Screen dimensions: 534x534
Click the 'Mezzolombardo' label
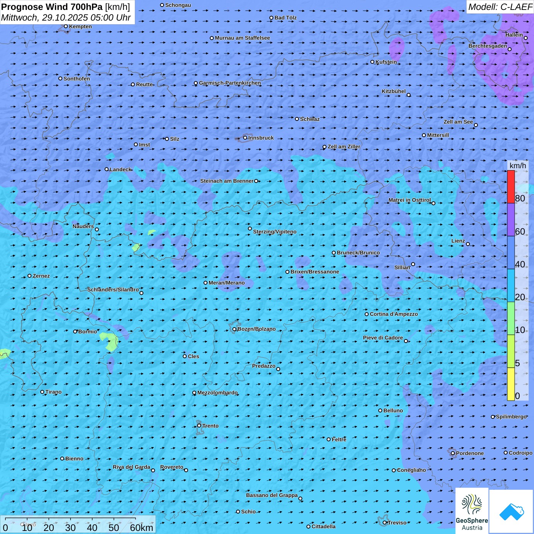[x=217, y=392]
